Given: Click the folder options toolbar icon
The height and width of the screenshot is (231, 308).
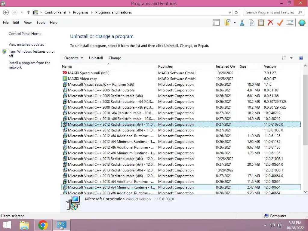Looking at the screenshot, I should [227, 22].
